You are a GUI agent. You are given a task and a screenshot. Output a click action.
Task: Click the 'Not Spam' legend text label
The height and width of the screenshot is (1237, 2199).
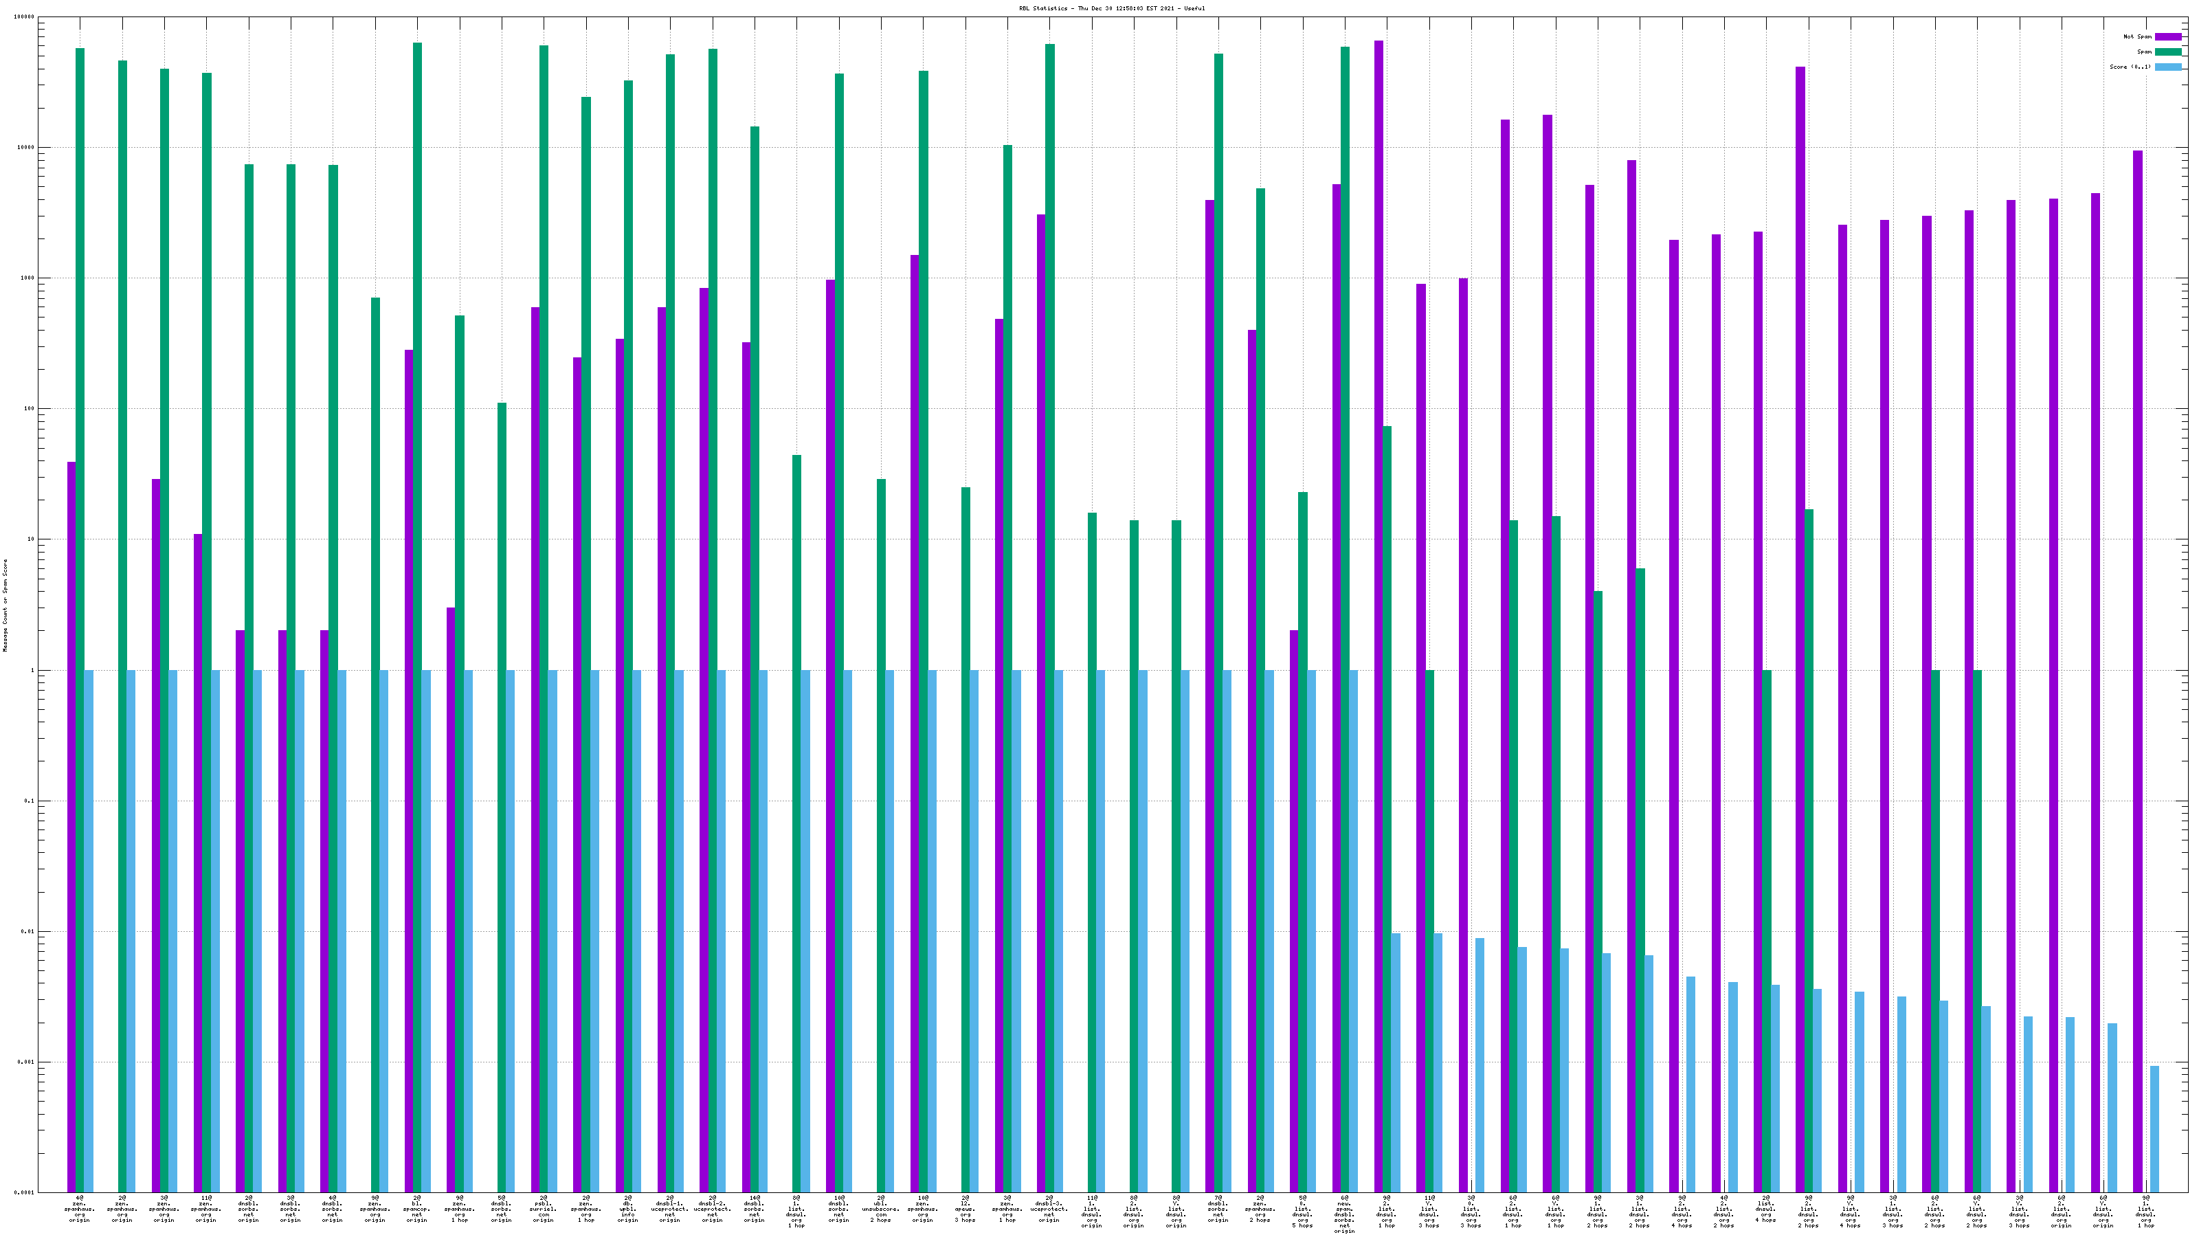(2138, 36)
